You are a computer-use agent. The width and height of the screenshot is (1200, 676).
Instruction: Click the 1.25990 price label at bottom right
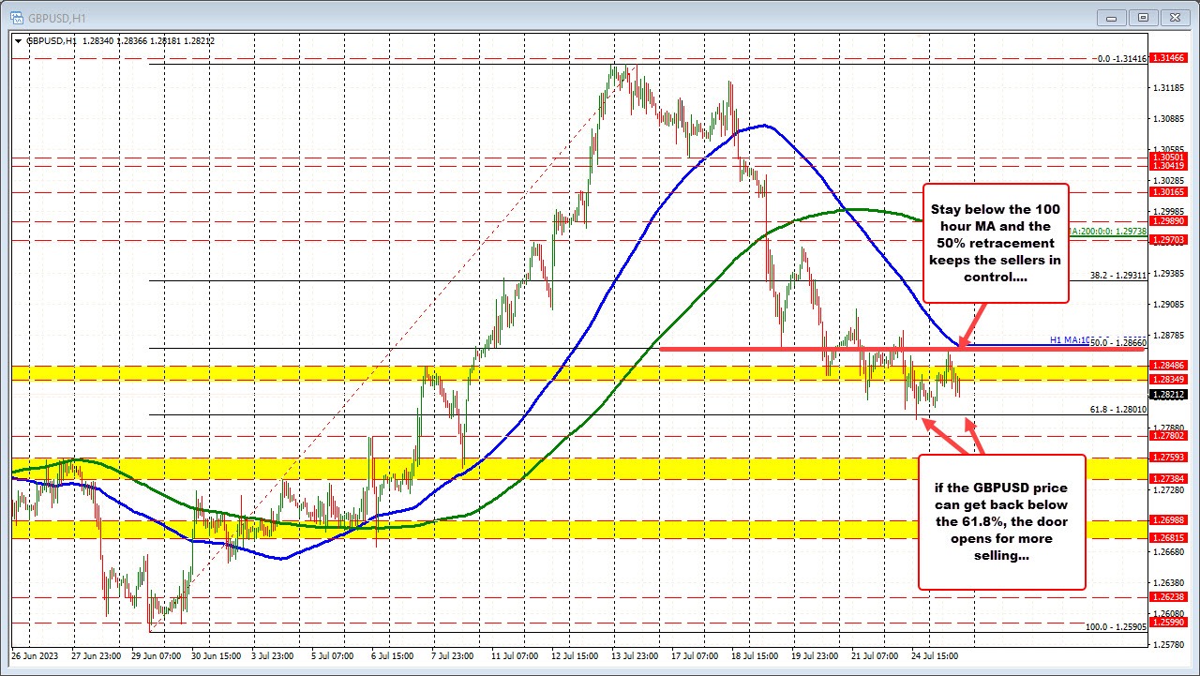(x=1170, y=622)
